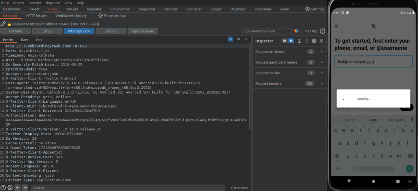Open the editor hamburger options menu

pos(246,40)
